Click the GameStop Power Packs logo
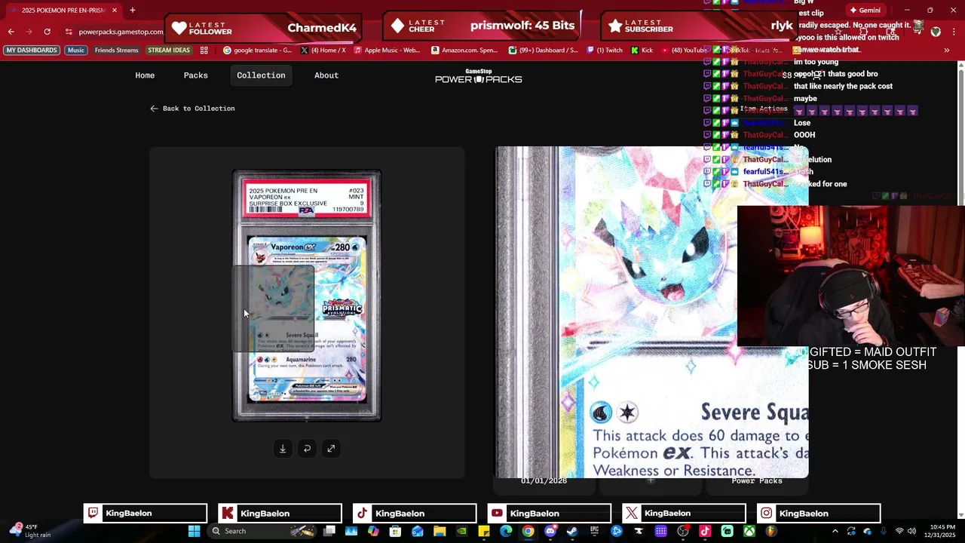This screenshot has height=543, width=965. (x=478, y=76)
